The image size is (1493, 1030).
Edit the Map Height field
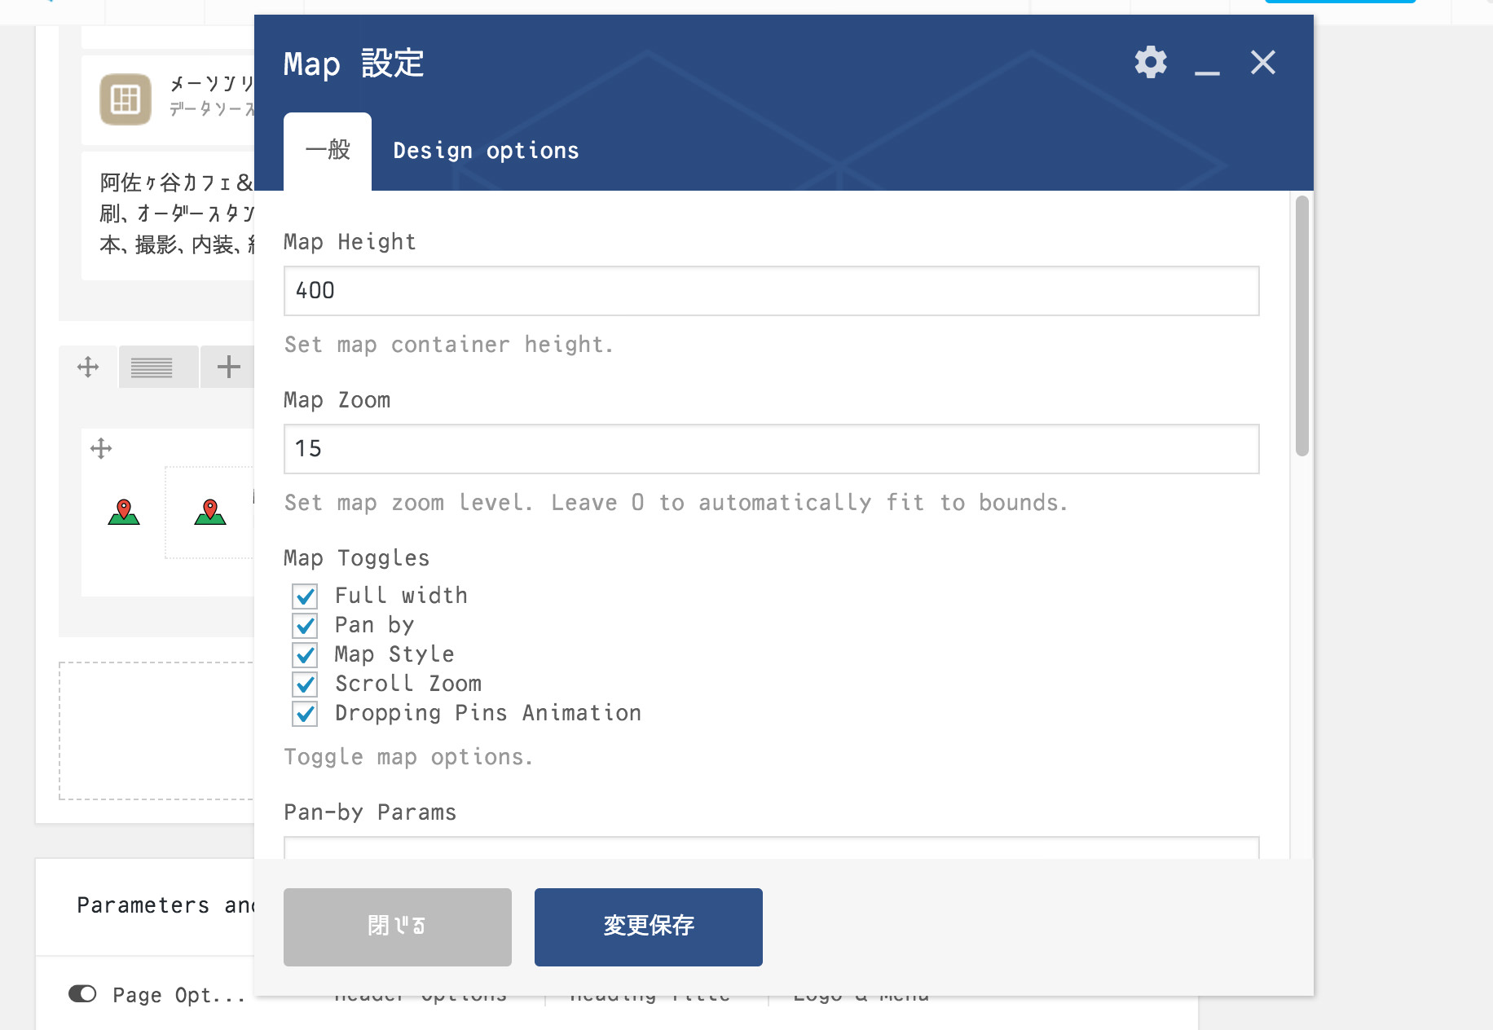click(x=771, y=291)
